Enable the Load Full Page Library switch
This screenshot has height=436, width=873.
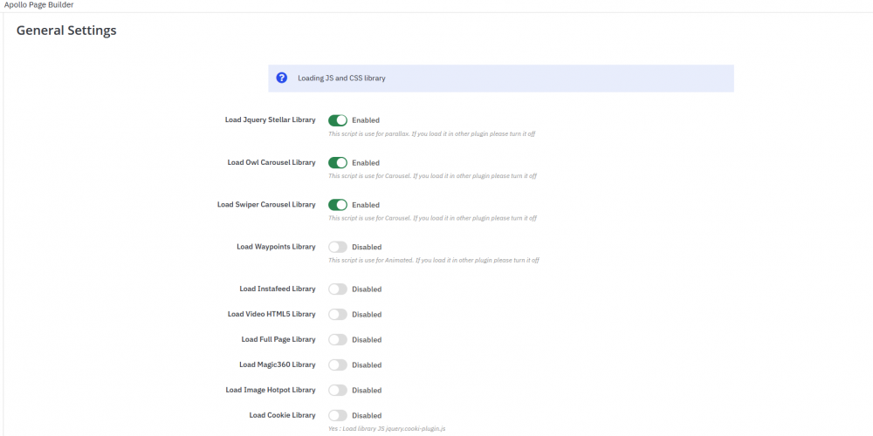tap(337, 339)
